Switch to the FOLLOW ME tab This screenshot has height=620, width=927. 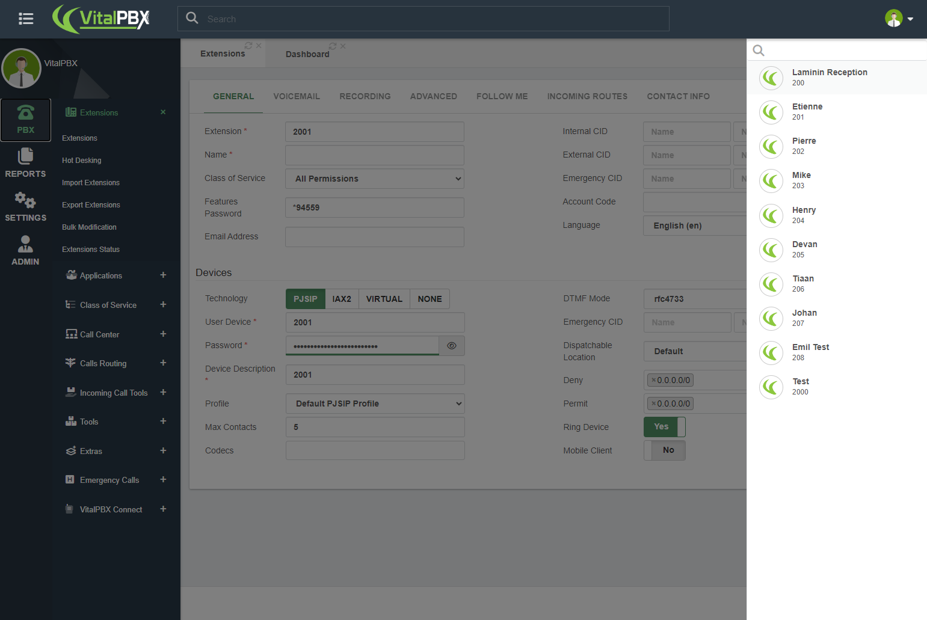pyautogui.click(x=502, y=96)
